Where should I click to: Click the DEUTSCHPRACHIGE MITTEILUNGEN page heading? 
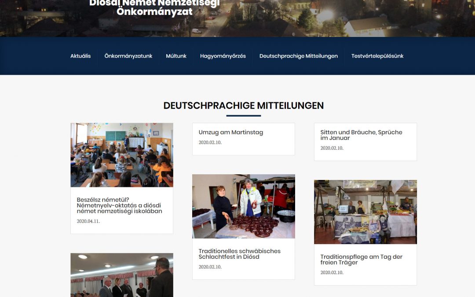(244, 106)
